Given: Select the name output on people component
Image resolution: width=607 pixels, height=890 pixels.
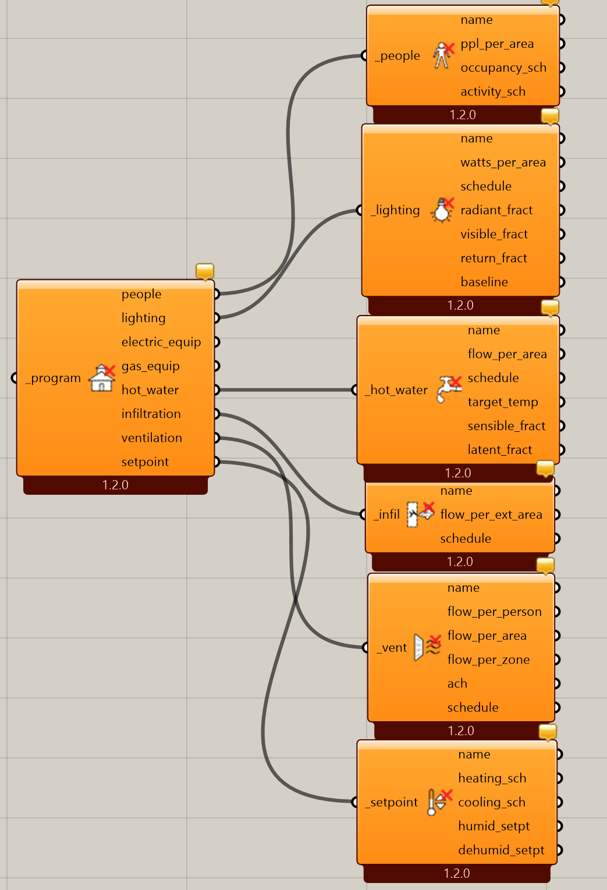Looking at the screenshot, I should pyautogui.click(x=477, y=20).
